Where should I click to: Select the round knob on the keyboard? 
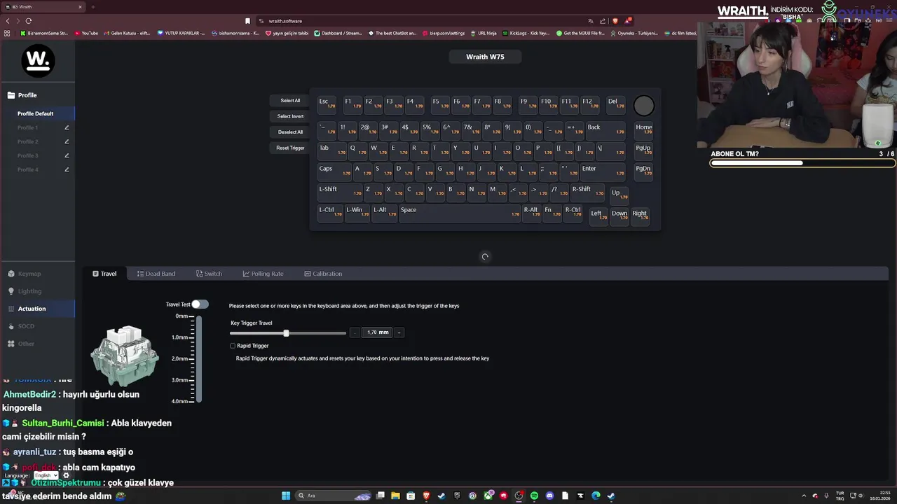point(643,106)
